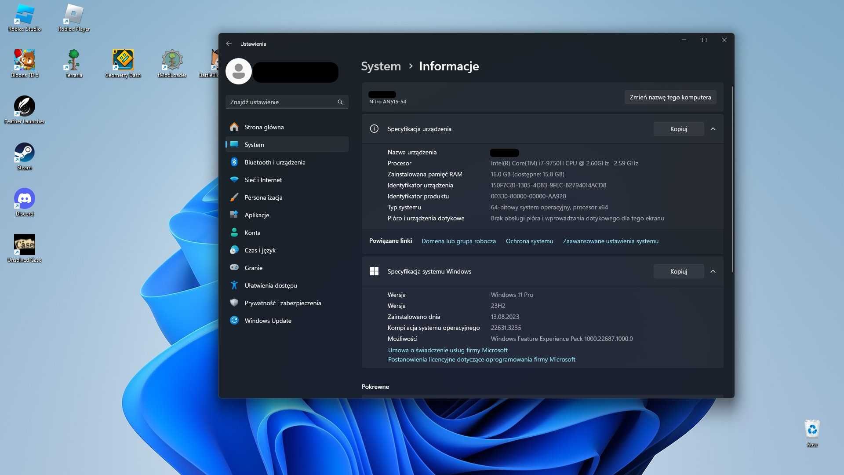844x475 pixels.
Task: Click Kopiuj for Windows specification
Action: coord(679,271)
